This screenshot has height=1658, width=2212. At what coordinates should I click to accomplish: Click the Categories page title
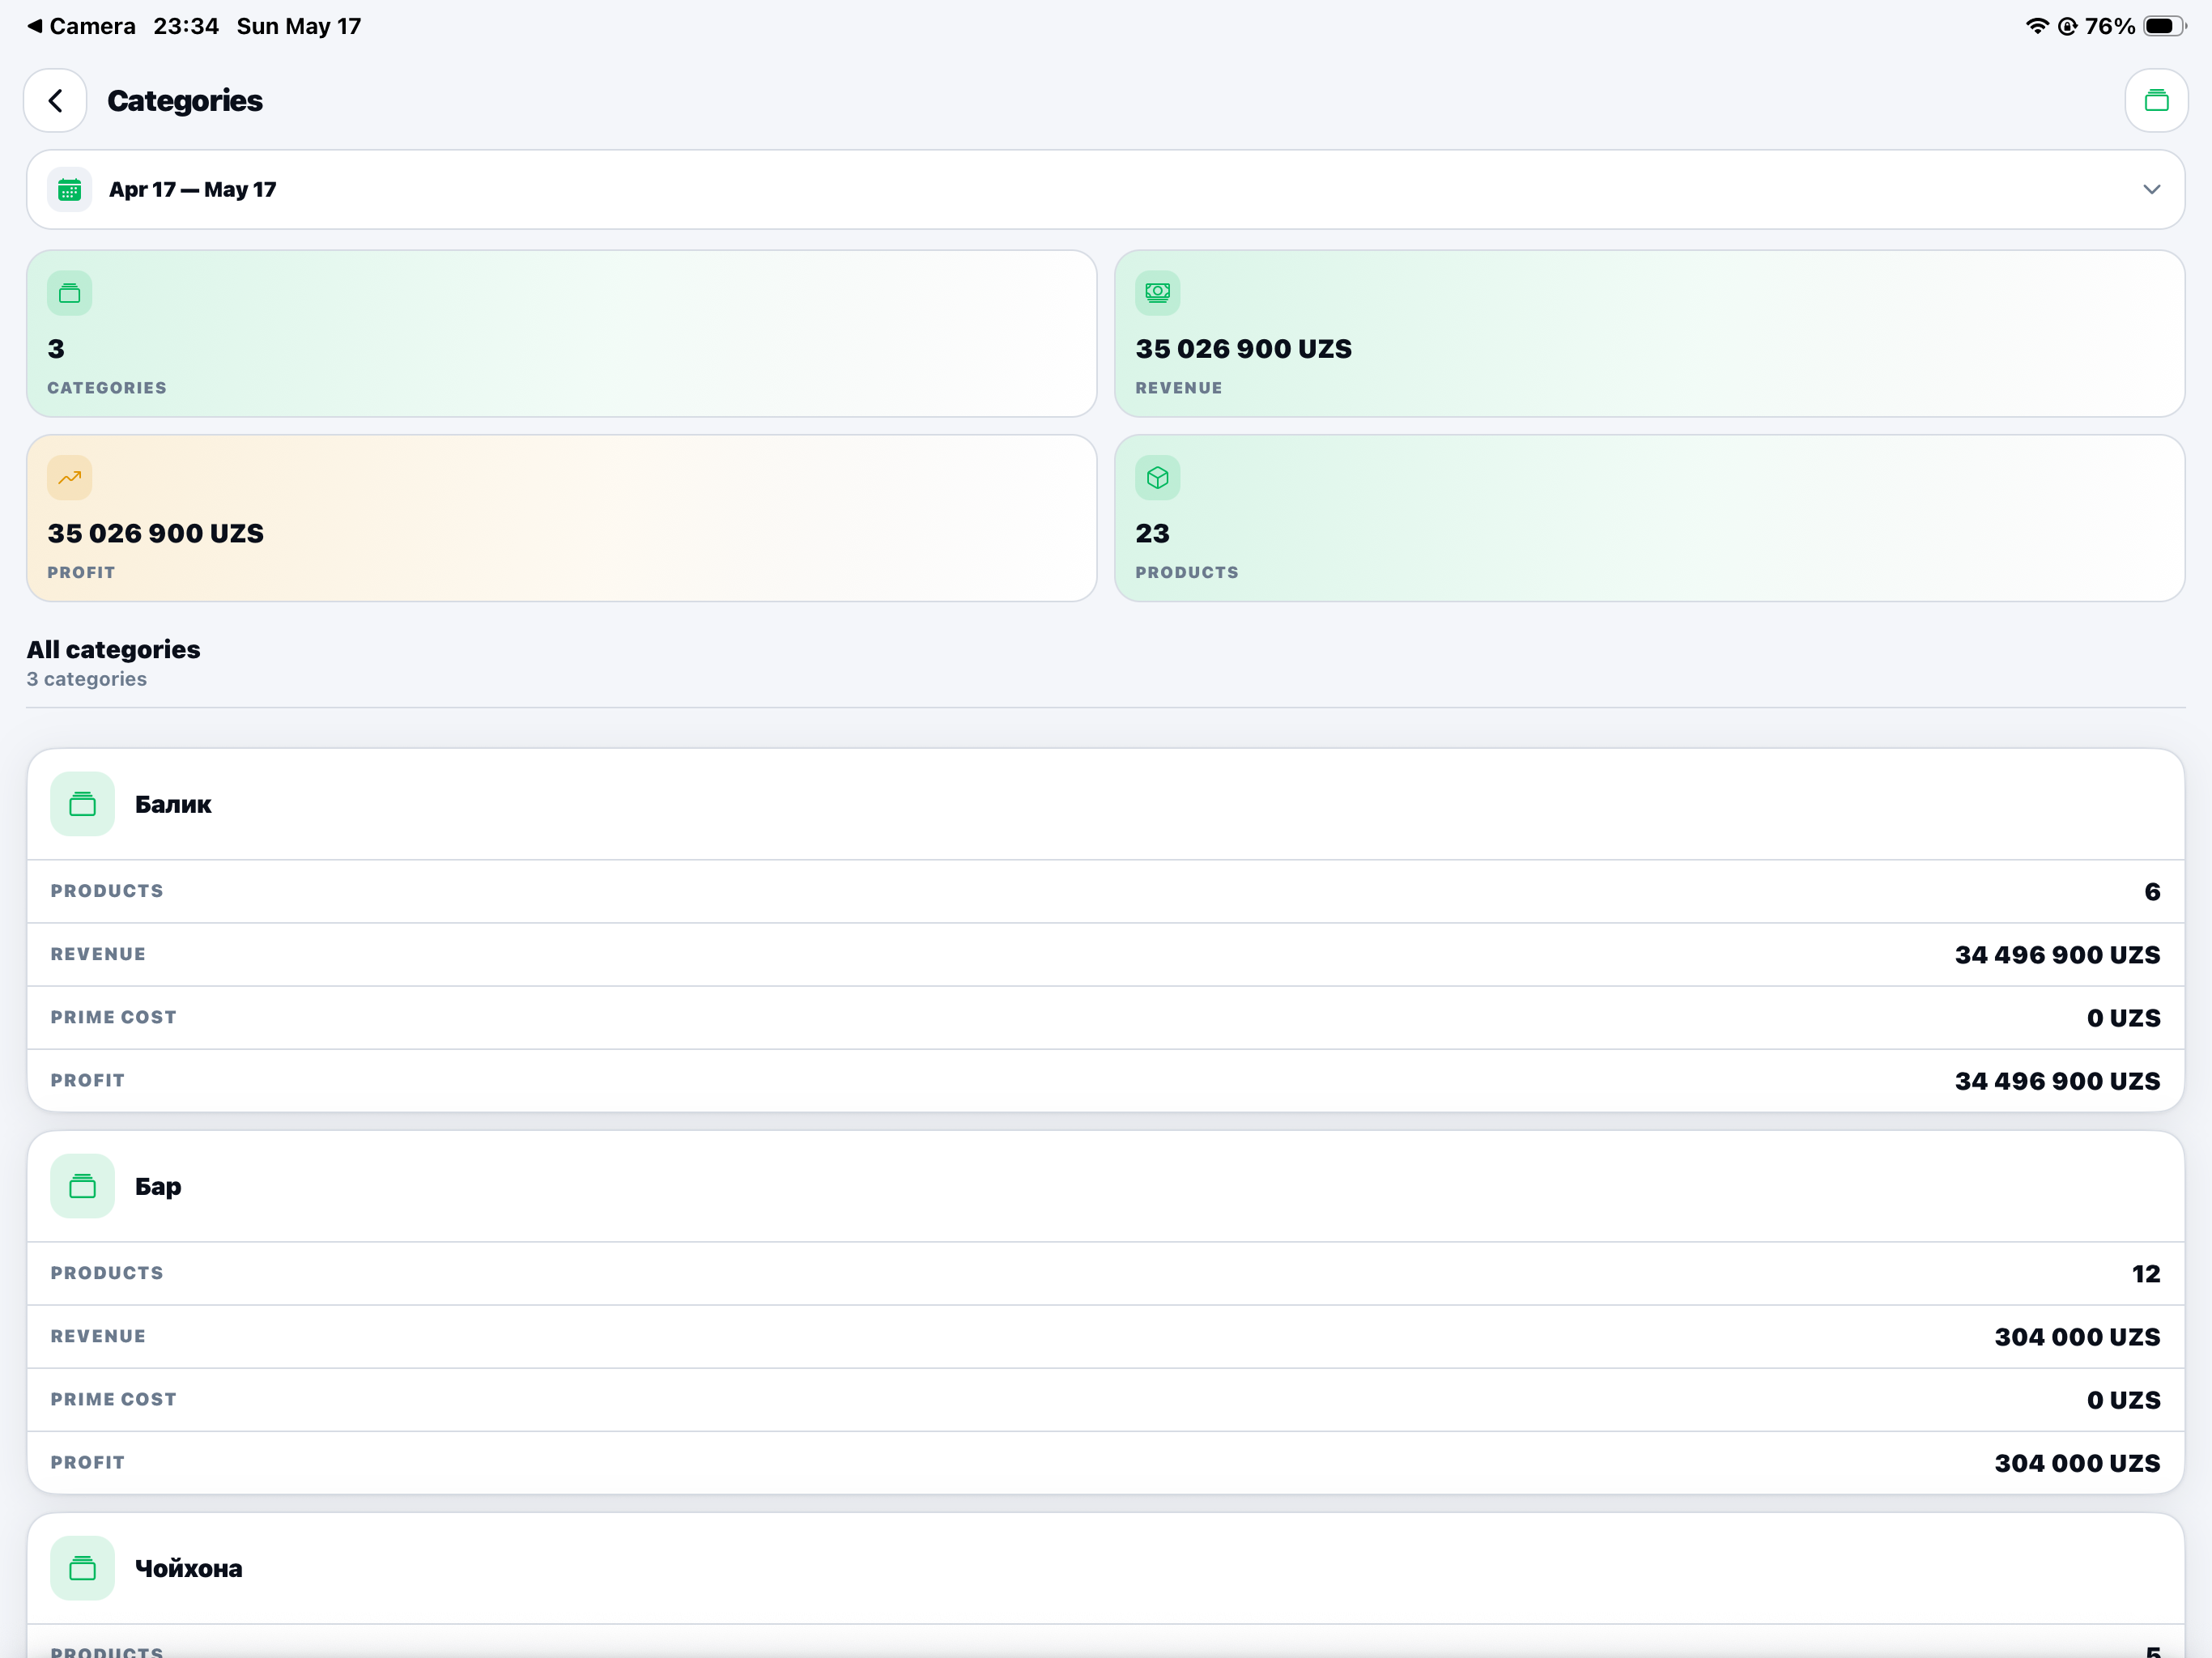185,100
